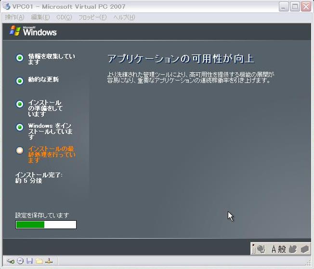Image resolution: width=314 pixels, height=269 pixels.
Task: Click the CD drive icon in status bar
Action: 20,261
